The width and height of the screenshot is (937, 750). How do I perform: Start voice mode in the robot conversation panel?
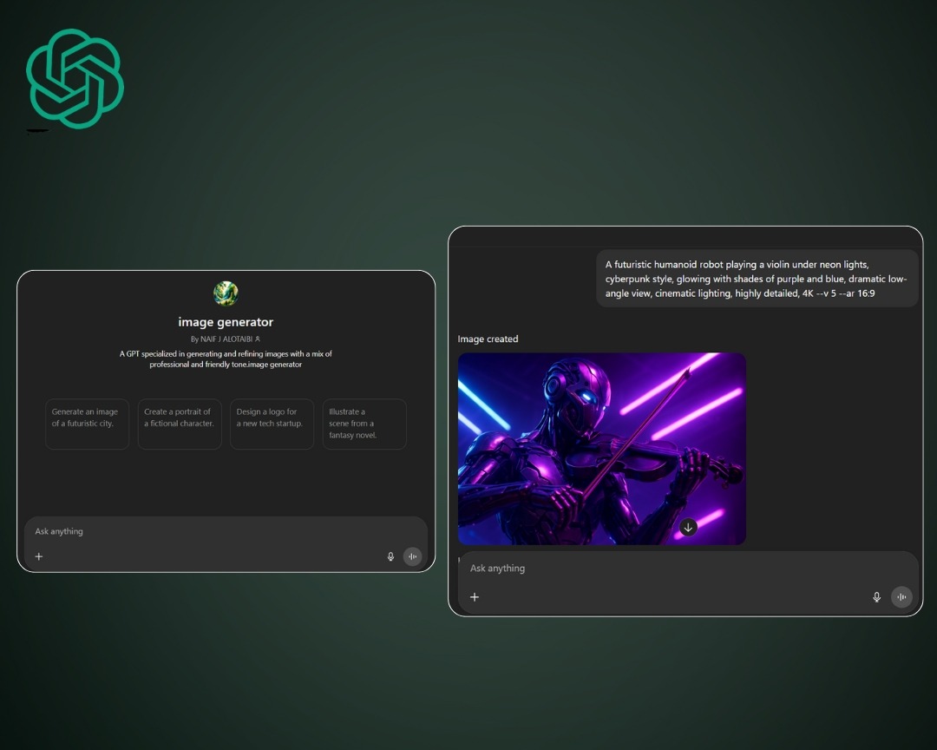[902, 597]
